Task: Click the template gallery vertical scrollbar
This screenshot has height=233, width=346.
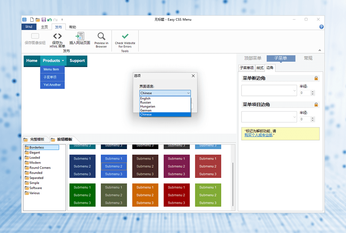Action: tap(233, 185)
